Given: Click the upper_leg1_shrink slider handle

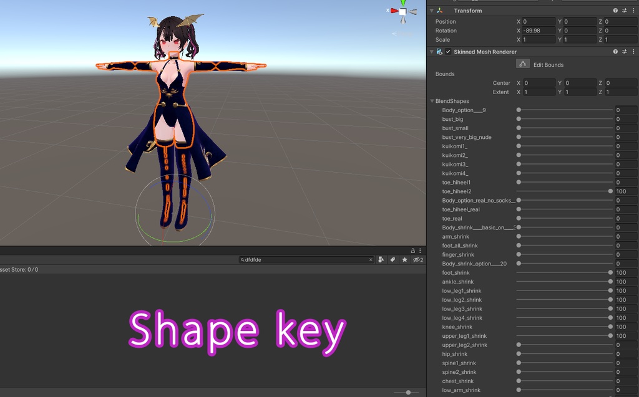Looking at the screenshot, I should coord(610,336).
